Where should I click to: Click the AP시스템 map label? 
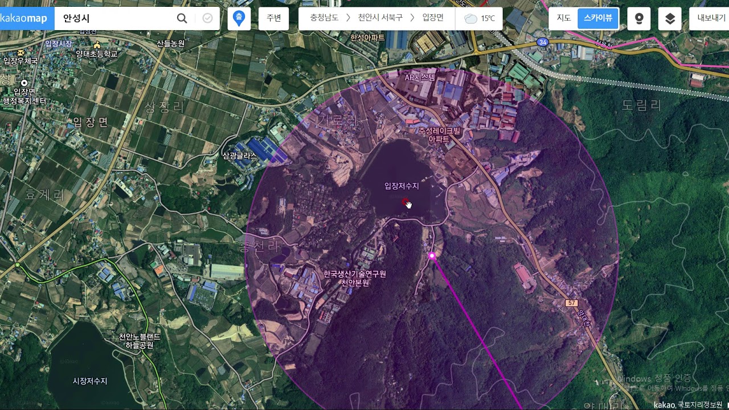click(x=420, y=77)
